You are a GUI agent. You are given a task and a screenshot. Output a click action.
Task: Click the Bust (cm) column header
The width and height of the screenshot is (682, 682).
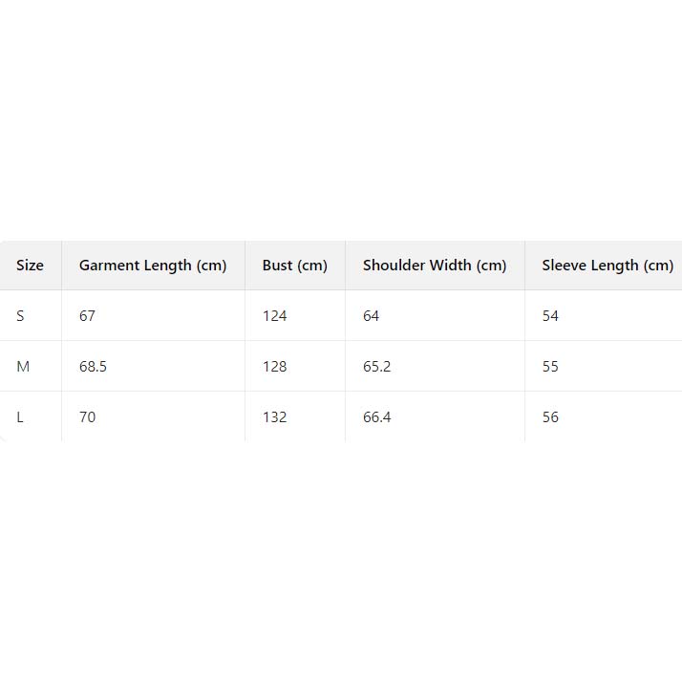[x=294, y=266]
